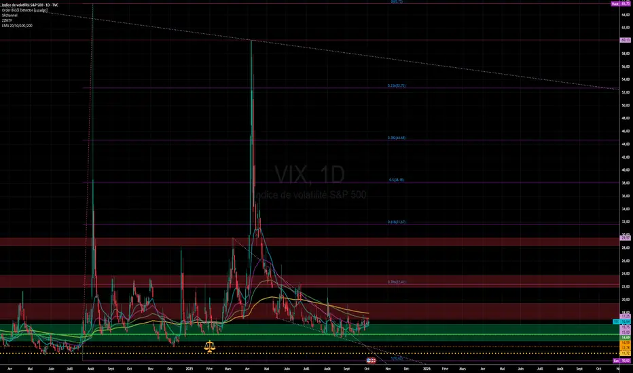Click the 0.786 Fibonacci level label
This screenshot has width=633, height=373.
coord(397,282)
